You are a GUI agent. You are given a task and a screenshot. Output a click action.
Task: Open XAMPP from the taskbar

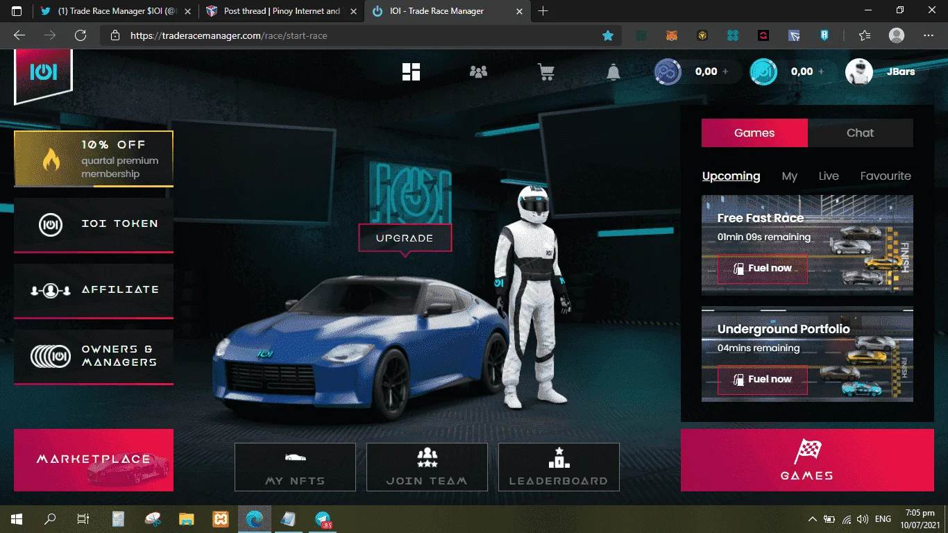(220, 518)
